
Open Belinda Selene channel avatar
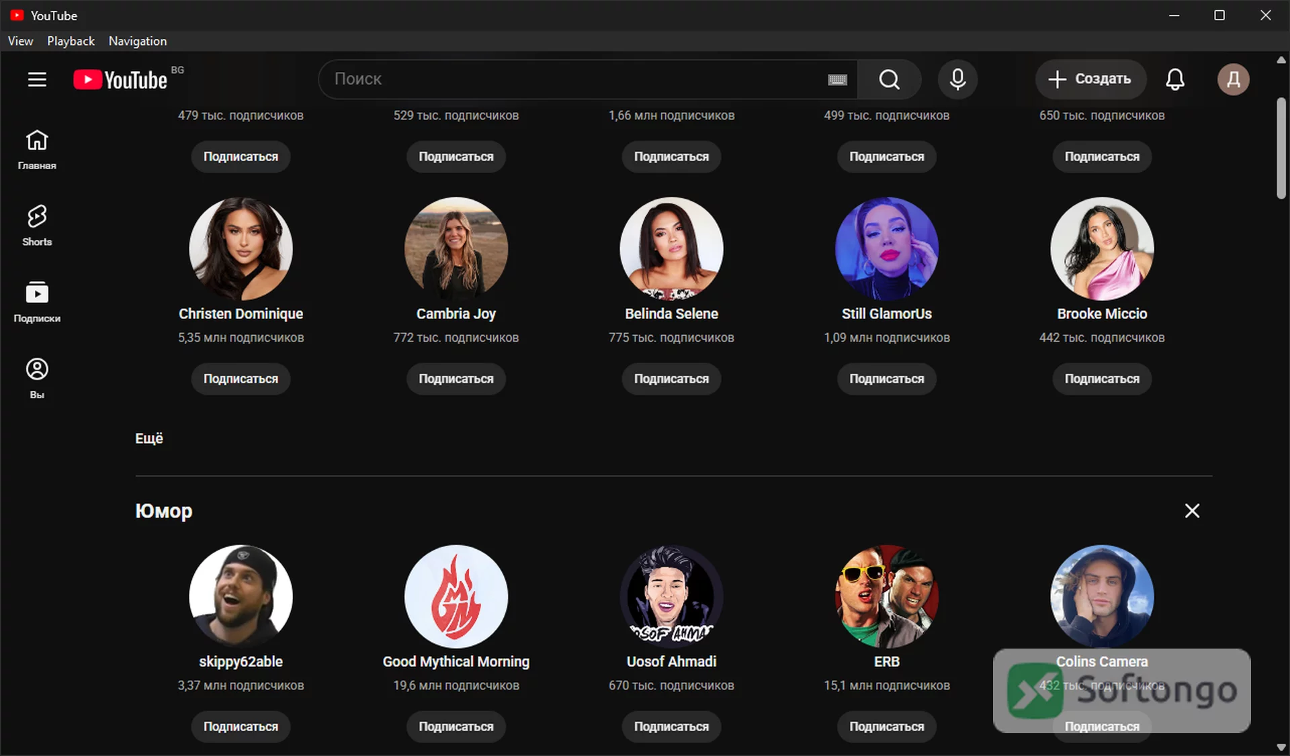click(671, 248)
